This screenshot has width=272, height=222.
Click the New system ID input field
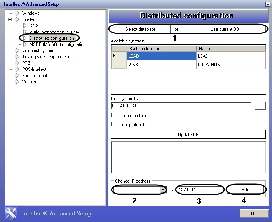181,106
